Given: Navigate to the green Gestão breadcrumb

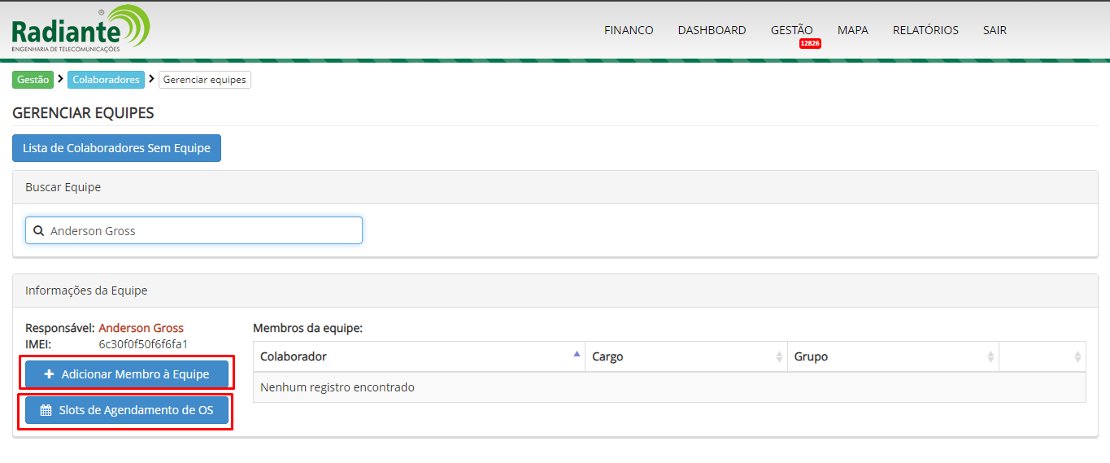Looking at the screenshot, I should tap(33, 80).
